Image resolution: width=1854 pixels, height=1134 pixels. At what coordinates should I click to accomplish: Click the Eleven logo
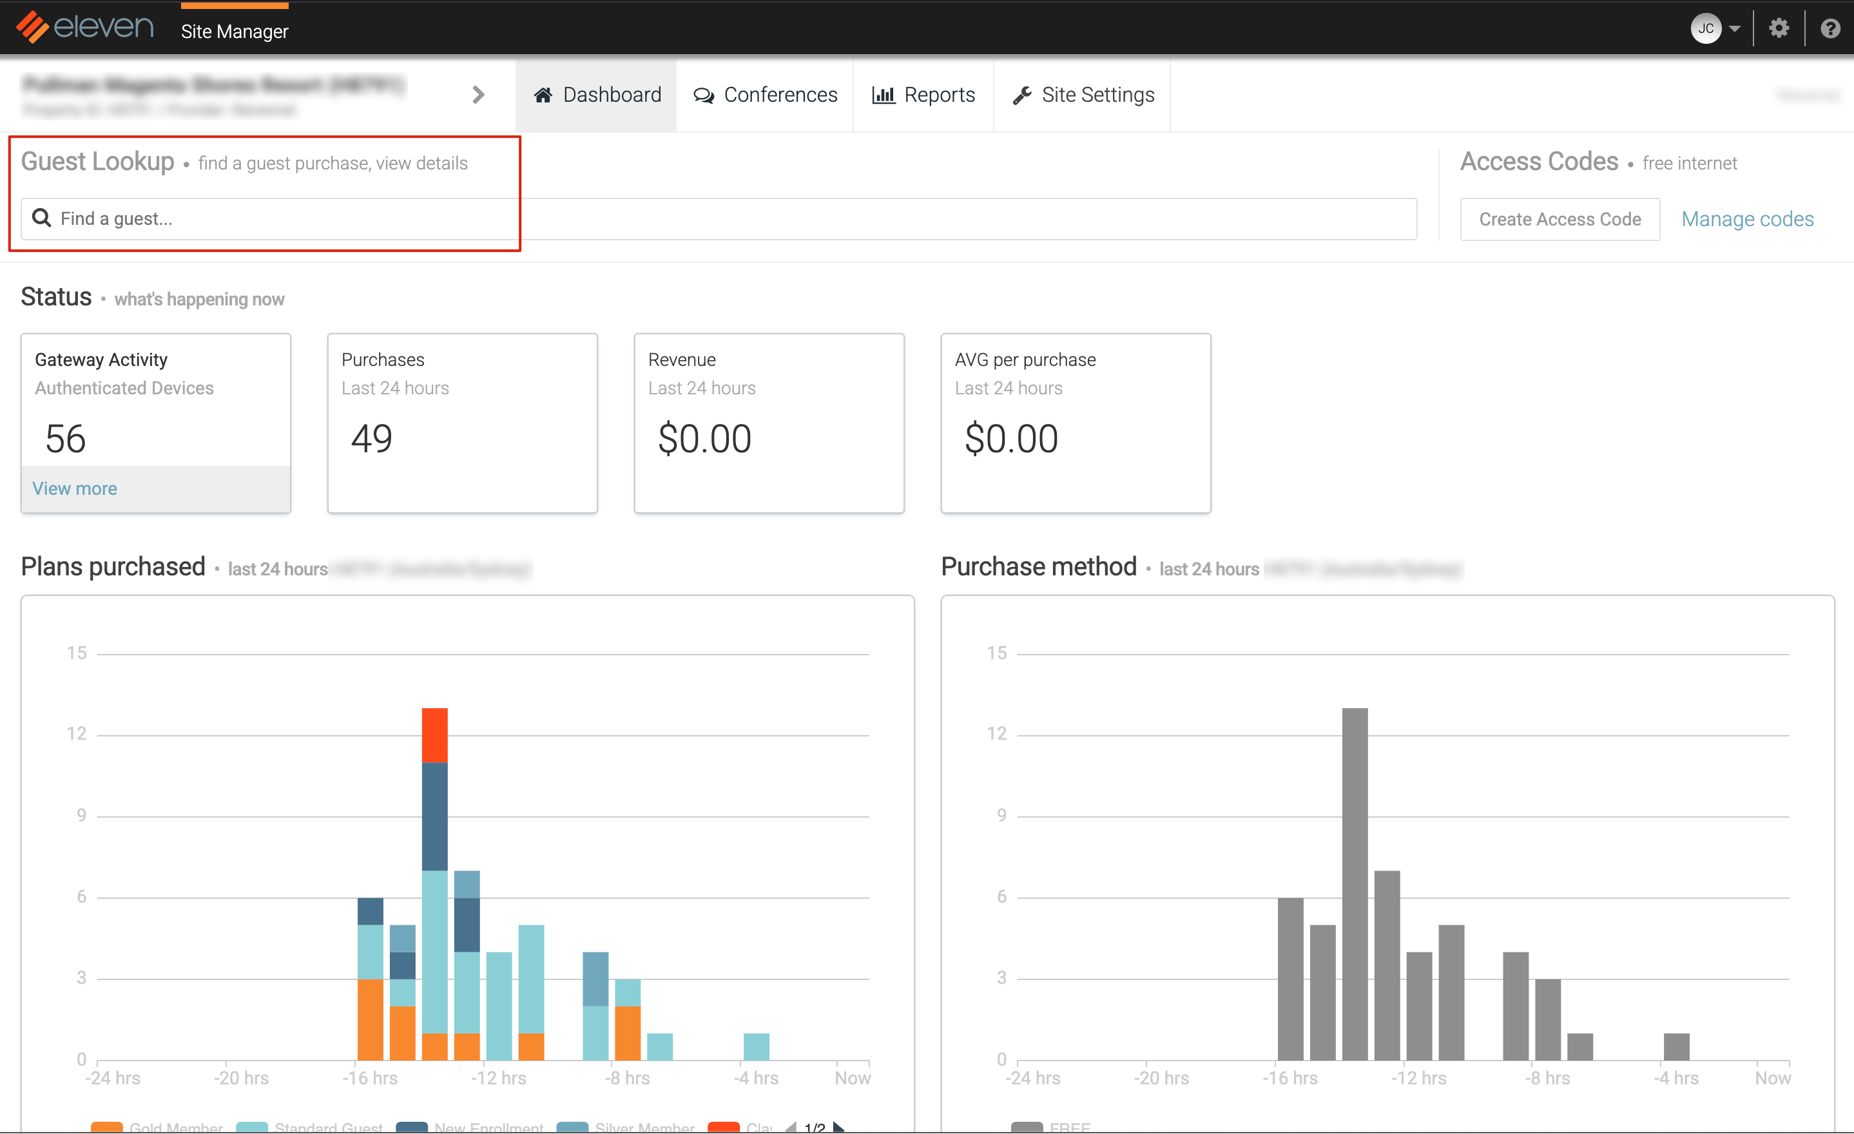85,28
